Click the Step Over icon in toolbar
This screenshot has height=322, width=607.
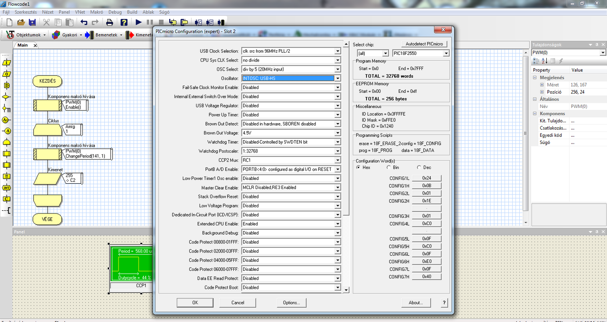point(184,22)
